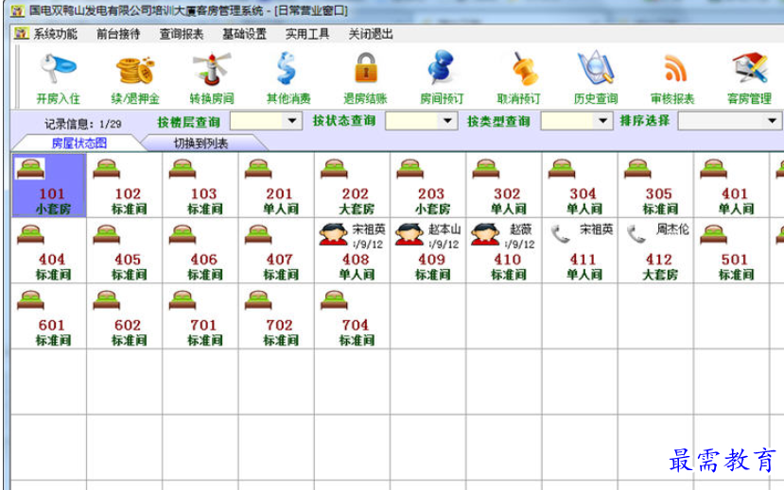Click the guest icon for 赵薇 room 410
The image size is (784, 490).
pyautogui.click(x=485, y=234)
